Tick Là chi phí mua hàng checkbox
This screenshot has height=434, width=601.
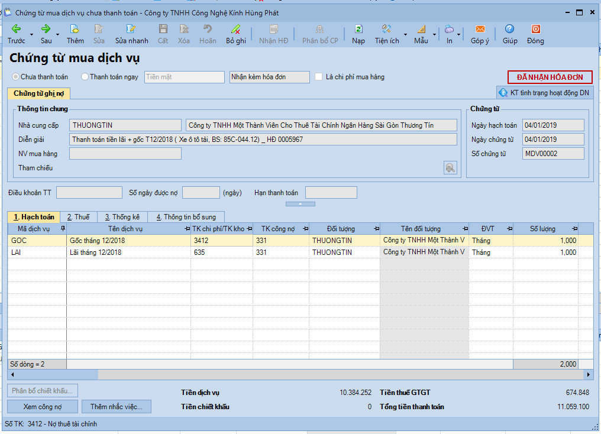pyautogui.click(x=318, y=77)
